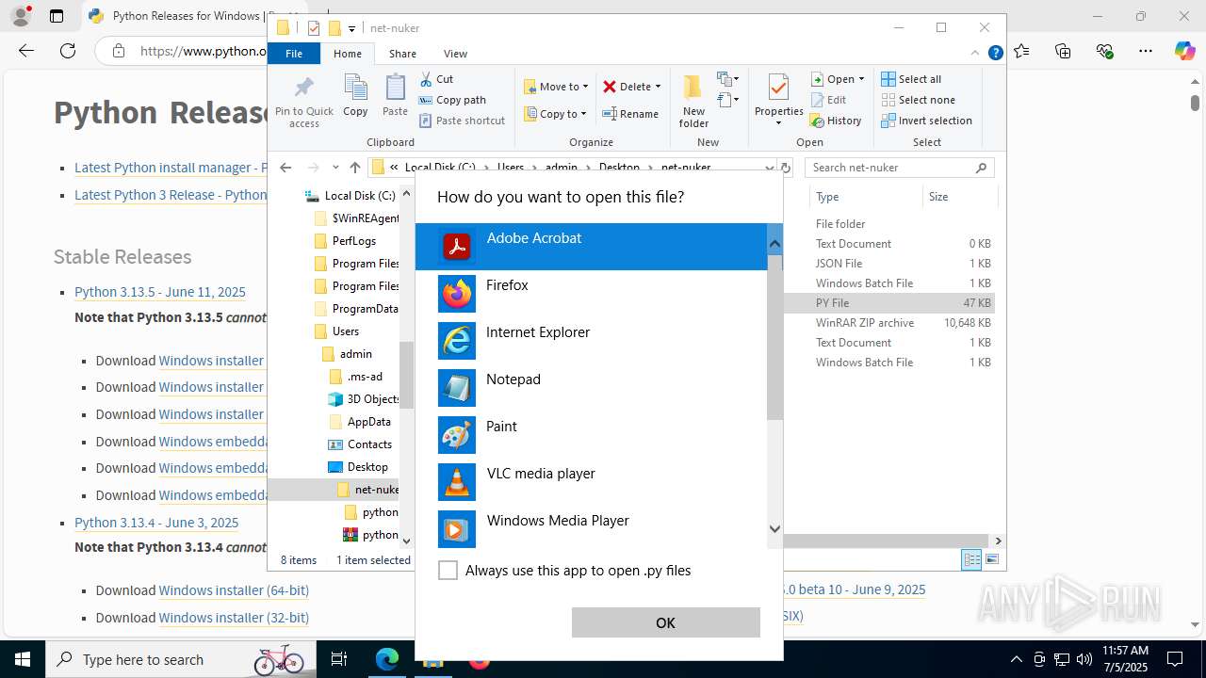Click Copy path in the ribbon

[x=452, y=100]
